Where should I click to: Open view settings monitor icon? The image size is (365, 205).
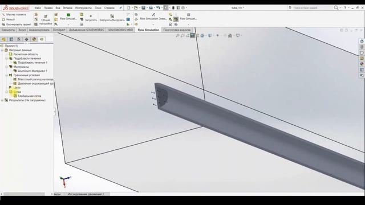(x=237, y=35)
